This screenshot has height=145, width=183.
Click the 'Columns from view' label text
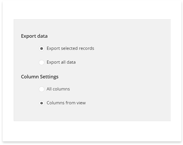(66, 103)
